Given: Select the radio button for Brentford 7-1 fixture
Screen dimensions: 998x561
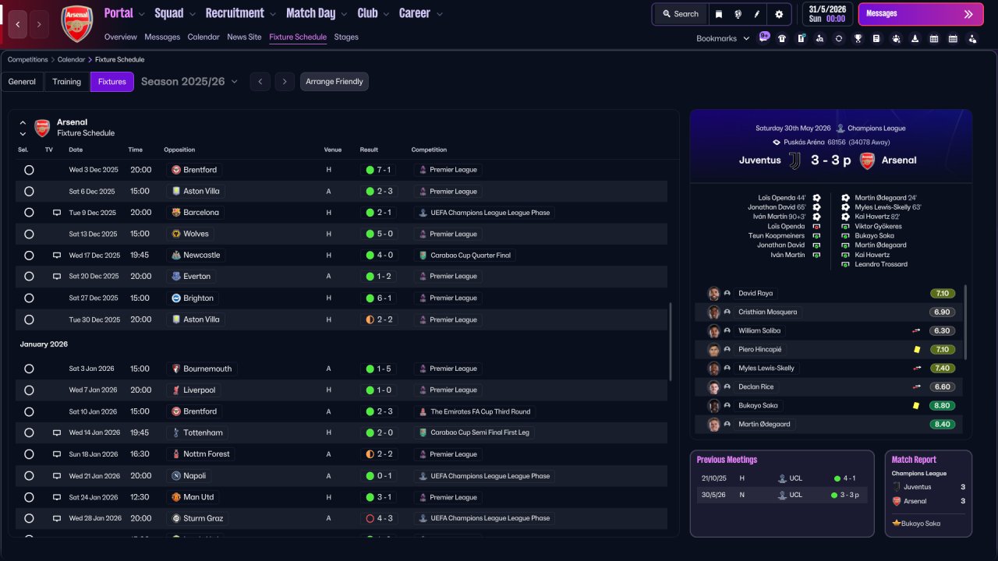Looking at the screenshot, I should pos(29,170).
